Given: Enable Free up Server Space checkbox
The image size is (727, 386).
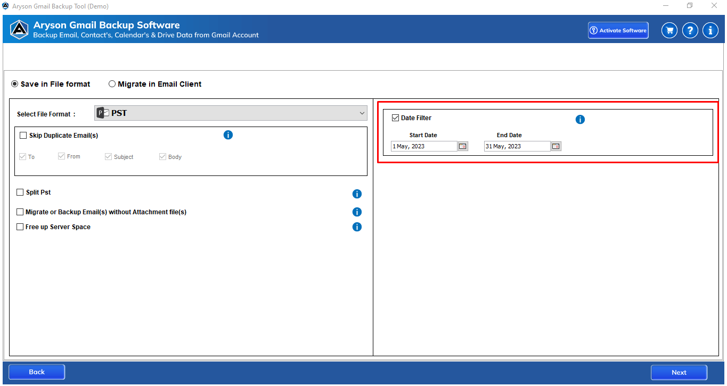Looking at the screenshot, I should (x=20, y=227).
